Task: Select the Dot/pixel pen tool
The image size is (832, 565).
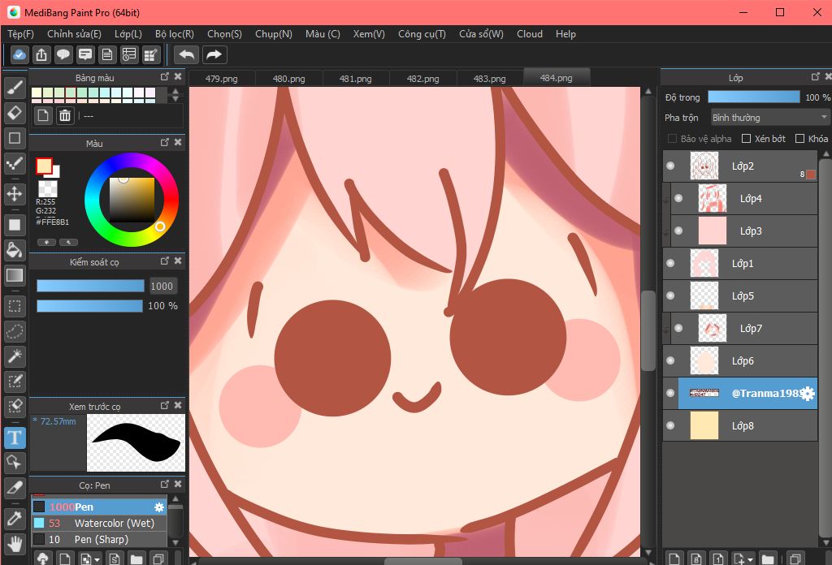Action: (x=15, y=164)
